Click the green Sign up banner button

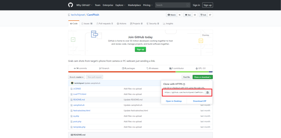point(140,49)
